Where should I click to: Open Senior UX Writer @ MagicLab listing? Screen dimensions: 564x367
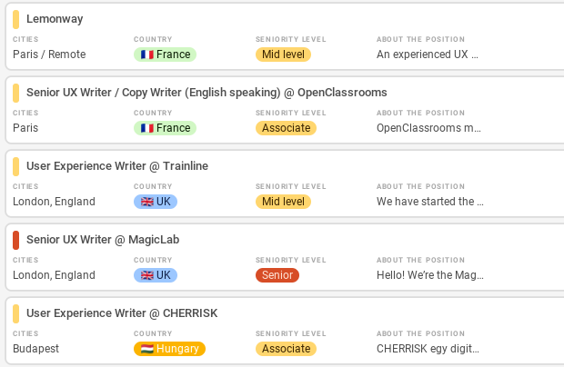pos(103,240)
